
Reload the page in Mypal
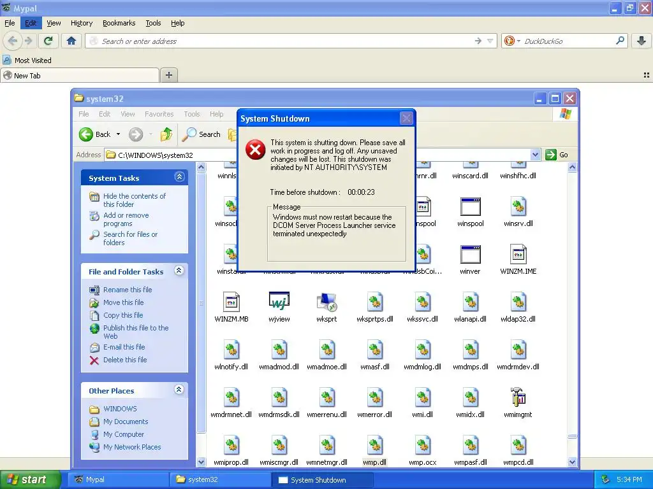(48, 41)
